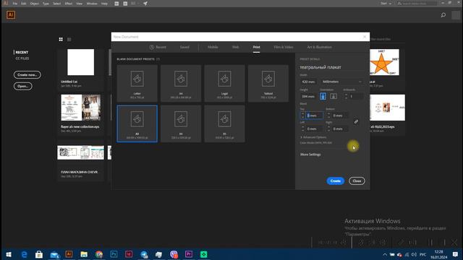
Task: Switch to the Web tab
Action: click(235, 47)
